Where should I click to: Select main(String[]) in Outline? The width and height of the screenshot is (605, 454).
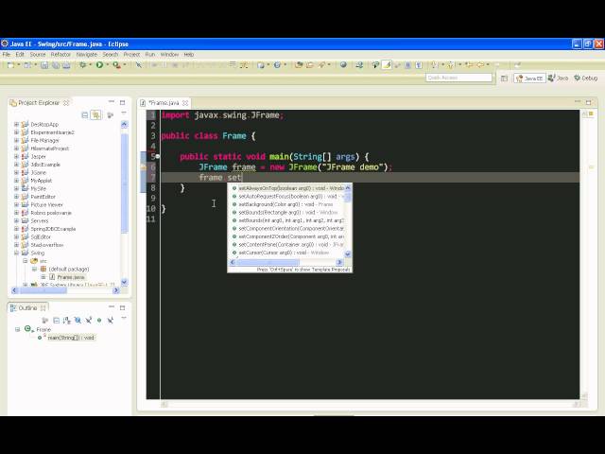coord(71,338)
